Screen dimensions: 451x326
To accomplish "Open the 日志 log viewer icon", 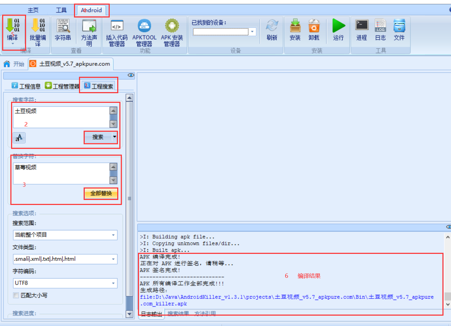I will coord(380,30).
